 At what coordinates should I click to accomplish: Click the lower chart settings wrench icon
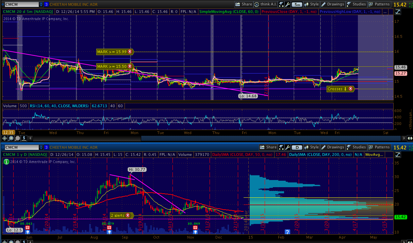tap(287, 147)
